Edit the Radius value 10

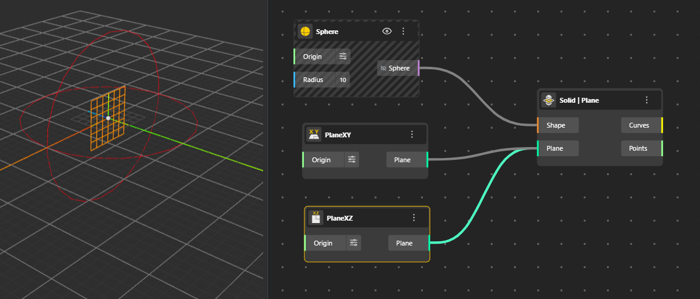(x=343, y=80)
